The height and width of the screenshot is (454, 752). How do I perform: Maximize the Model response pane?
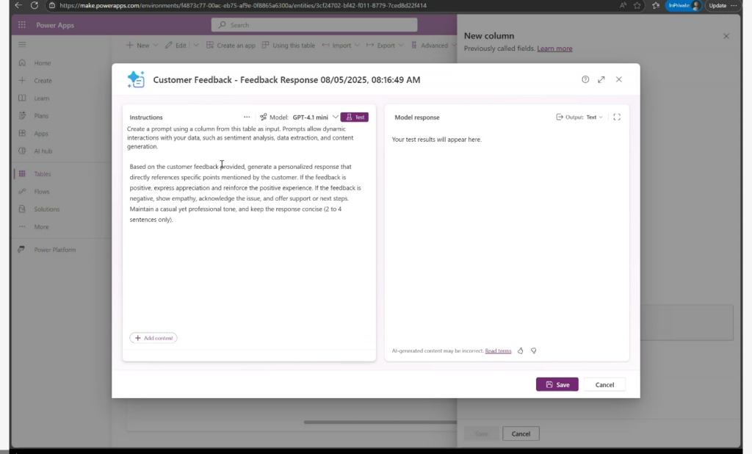(617, 117)
